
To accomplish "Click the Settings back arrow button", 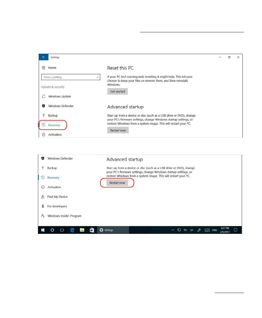I will 43,57.
